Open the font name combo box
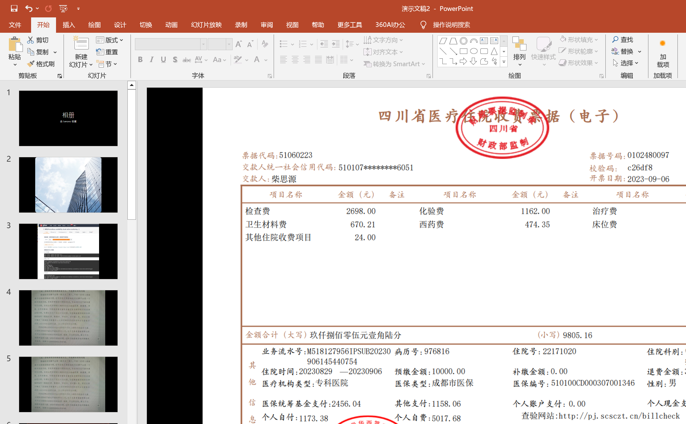 (203, 44)
